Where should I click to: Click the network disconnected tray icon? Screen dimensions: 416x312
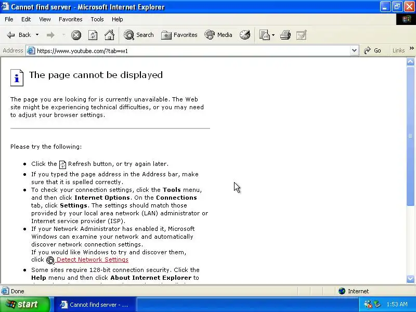pyautogui.click(x=368, y=304)
